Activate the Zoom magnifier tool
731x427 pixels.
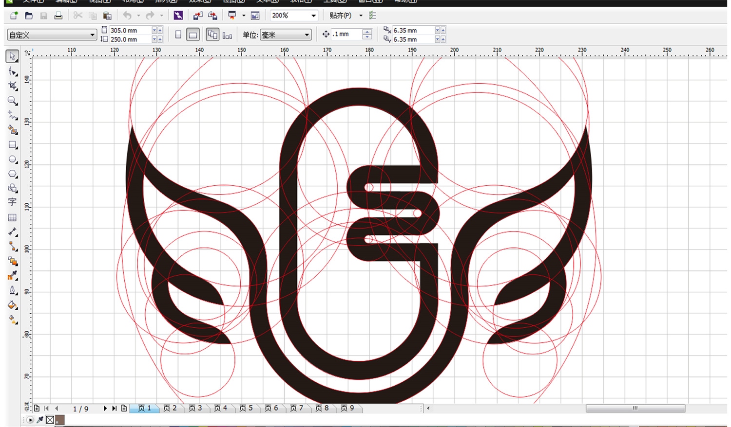(x=13, y=101)
